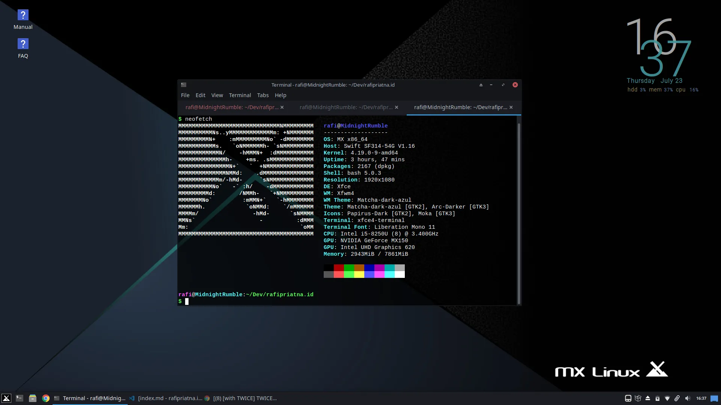Open the file manager from the taskbar
Screen dimensions: 721x405
[x=33, y=398]
